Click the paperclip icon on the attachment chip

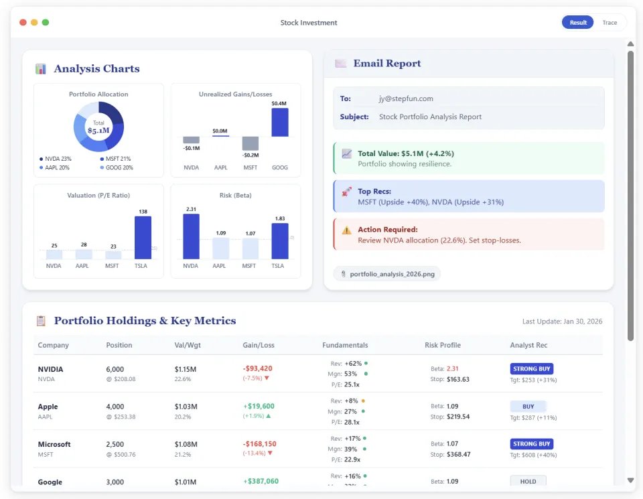click(344, 274)
